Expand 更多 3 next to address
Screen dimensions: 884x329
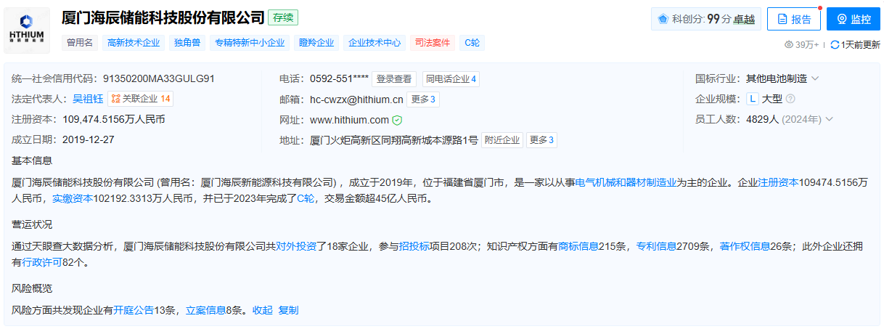point(541,140)
